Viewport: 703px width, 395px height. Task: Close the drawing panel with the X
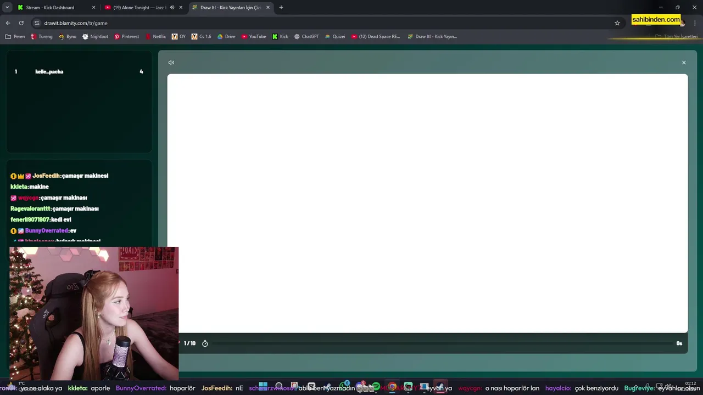684,63
